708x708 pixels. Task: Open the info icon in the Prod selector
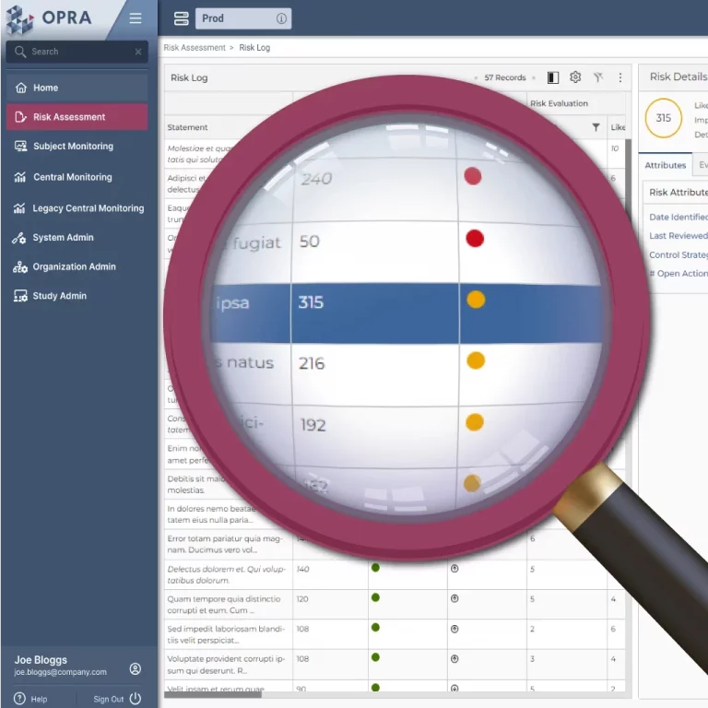point(281,18)
